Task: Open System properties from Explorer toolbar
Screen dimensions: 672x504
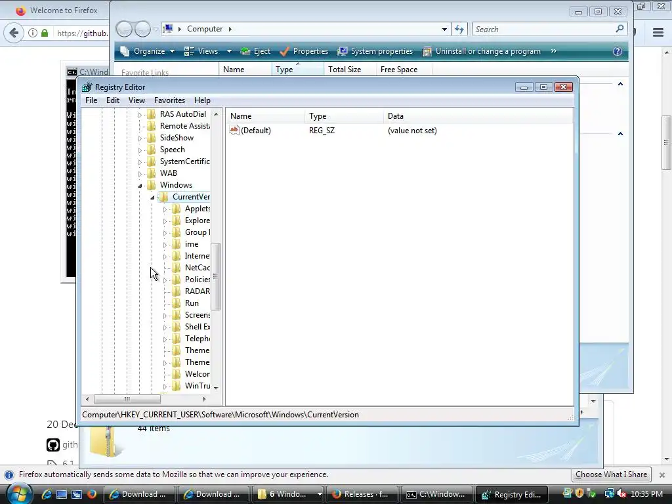Action: click(x=375, y=51)
